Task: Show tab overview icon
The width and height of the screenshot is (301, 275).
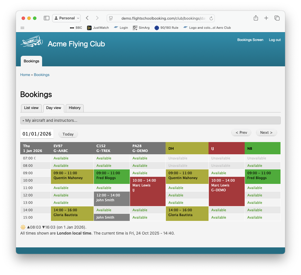Action: click(x=277, y=18)
